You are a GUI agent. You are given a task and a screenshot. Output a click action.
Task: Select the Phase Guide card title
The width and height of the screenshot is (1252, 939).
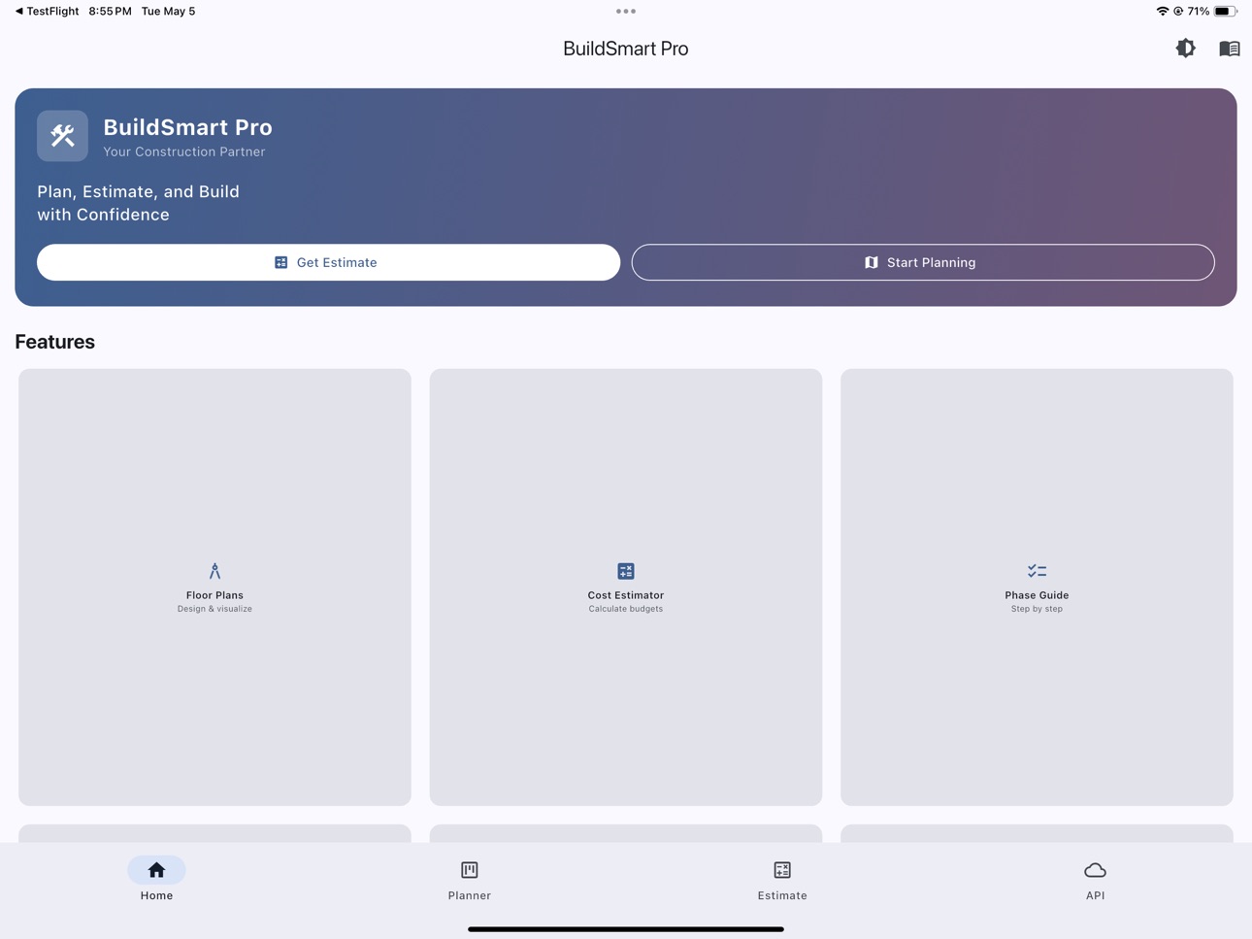click(x=1037, y=595)
